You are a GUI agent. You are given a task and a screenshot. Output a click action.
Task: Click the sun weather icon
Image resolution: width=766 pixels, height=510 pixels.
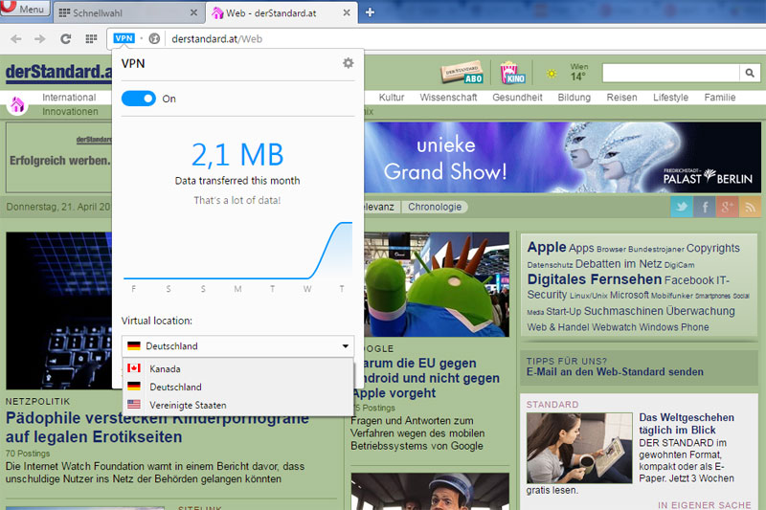point(552,74)
